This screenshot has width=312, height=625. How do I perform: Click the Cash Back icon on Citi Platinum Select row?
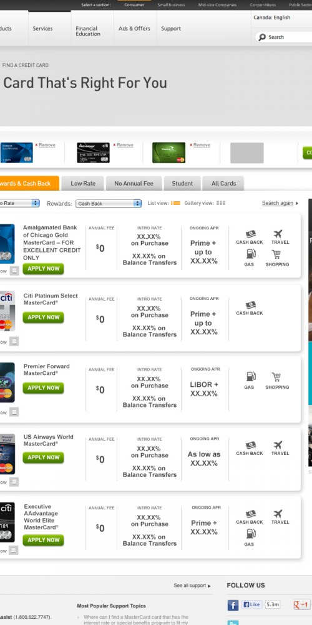[250, 306]
